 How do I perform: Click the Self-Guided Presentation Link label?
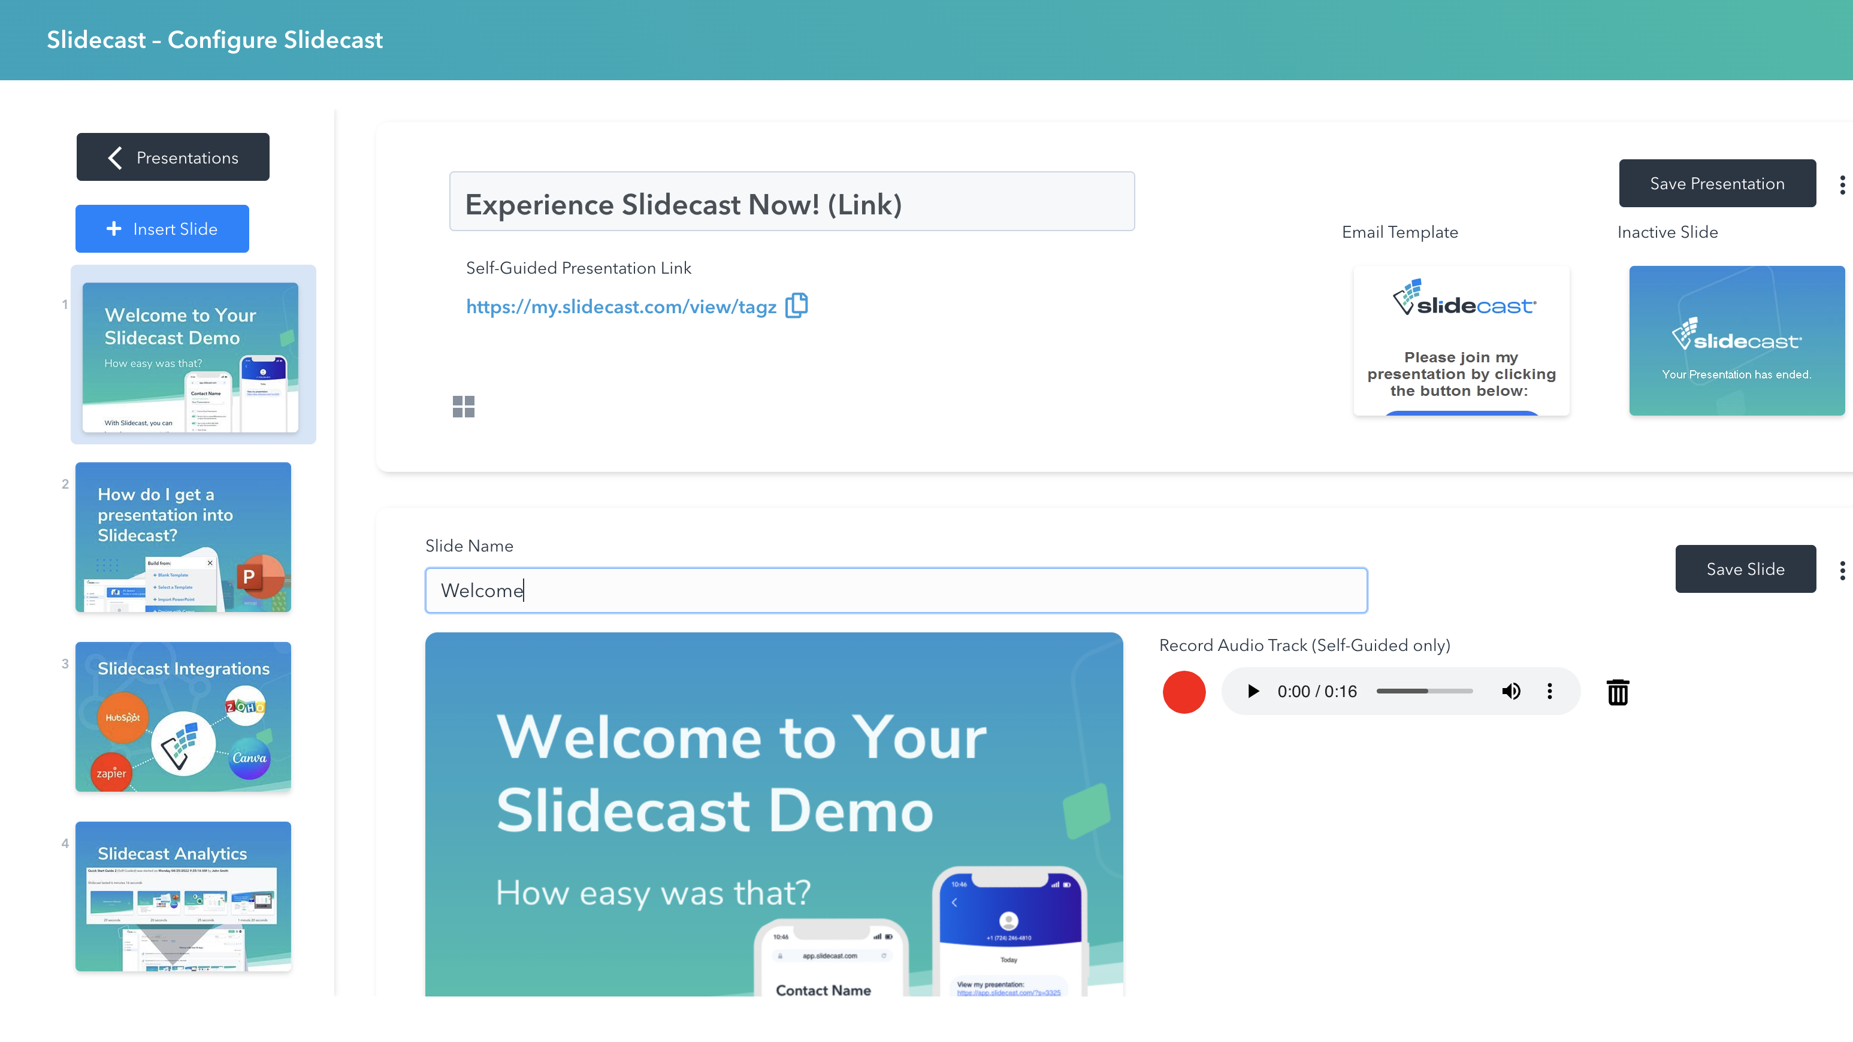tap(578, 268)
